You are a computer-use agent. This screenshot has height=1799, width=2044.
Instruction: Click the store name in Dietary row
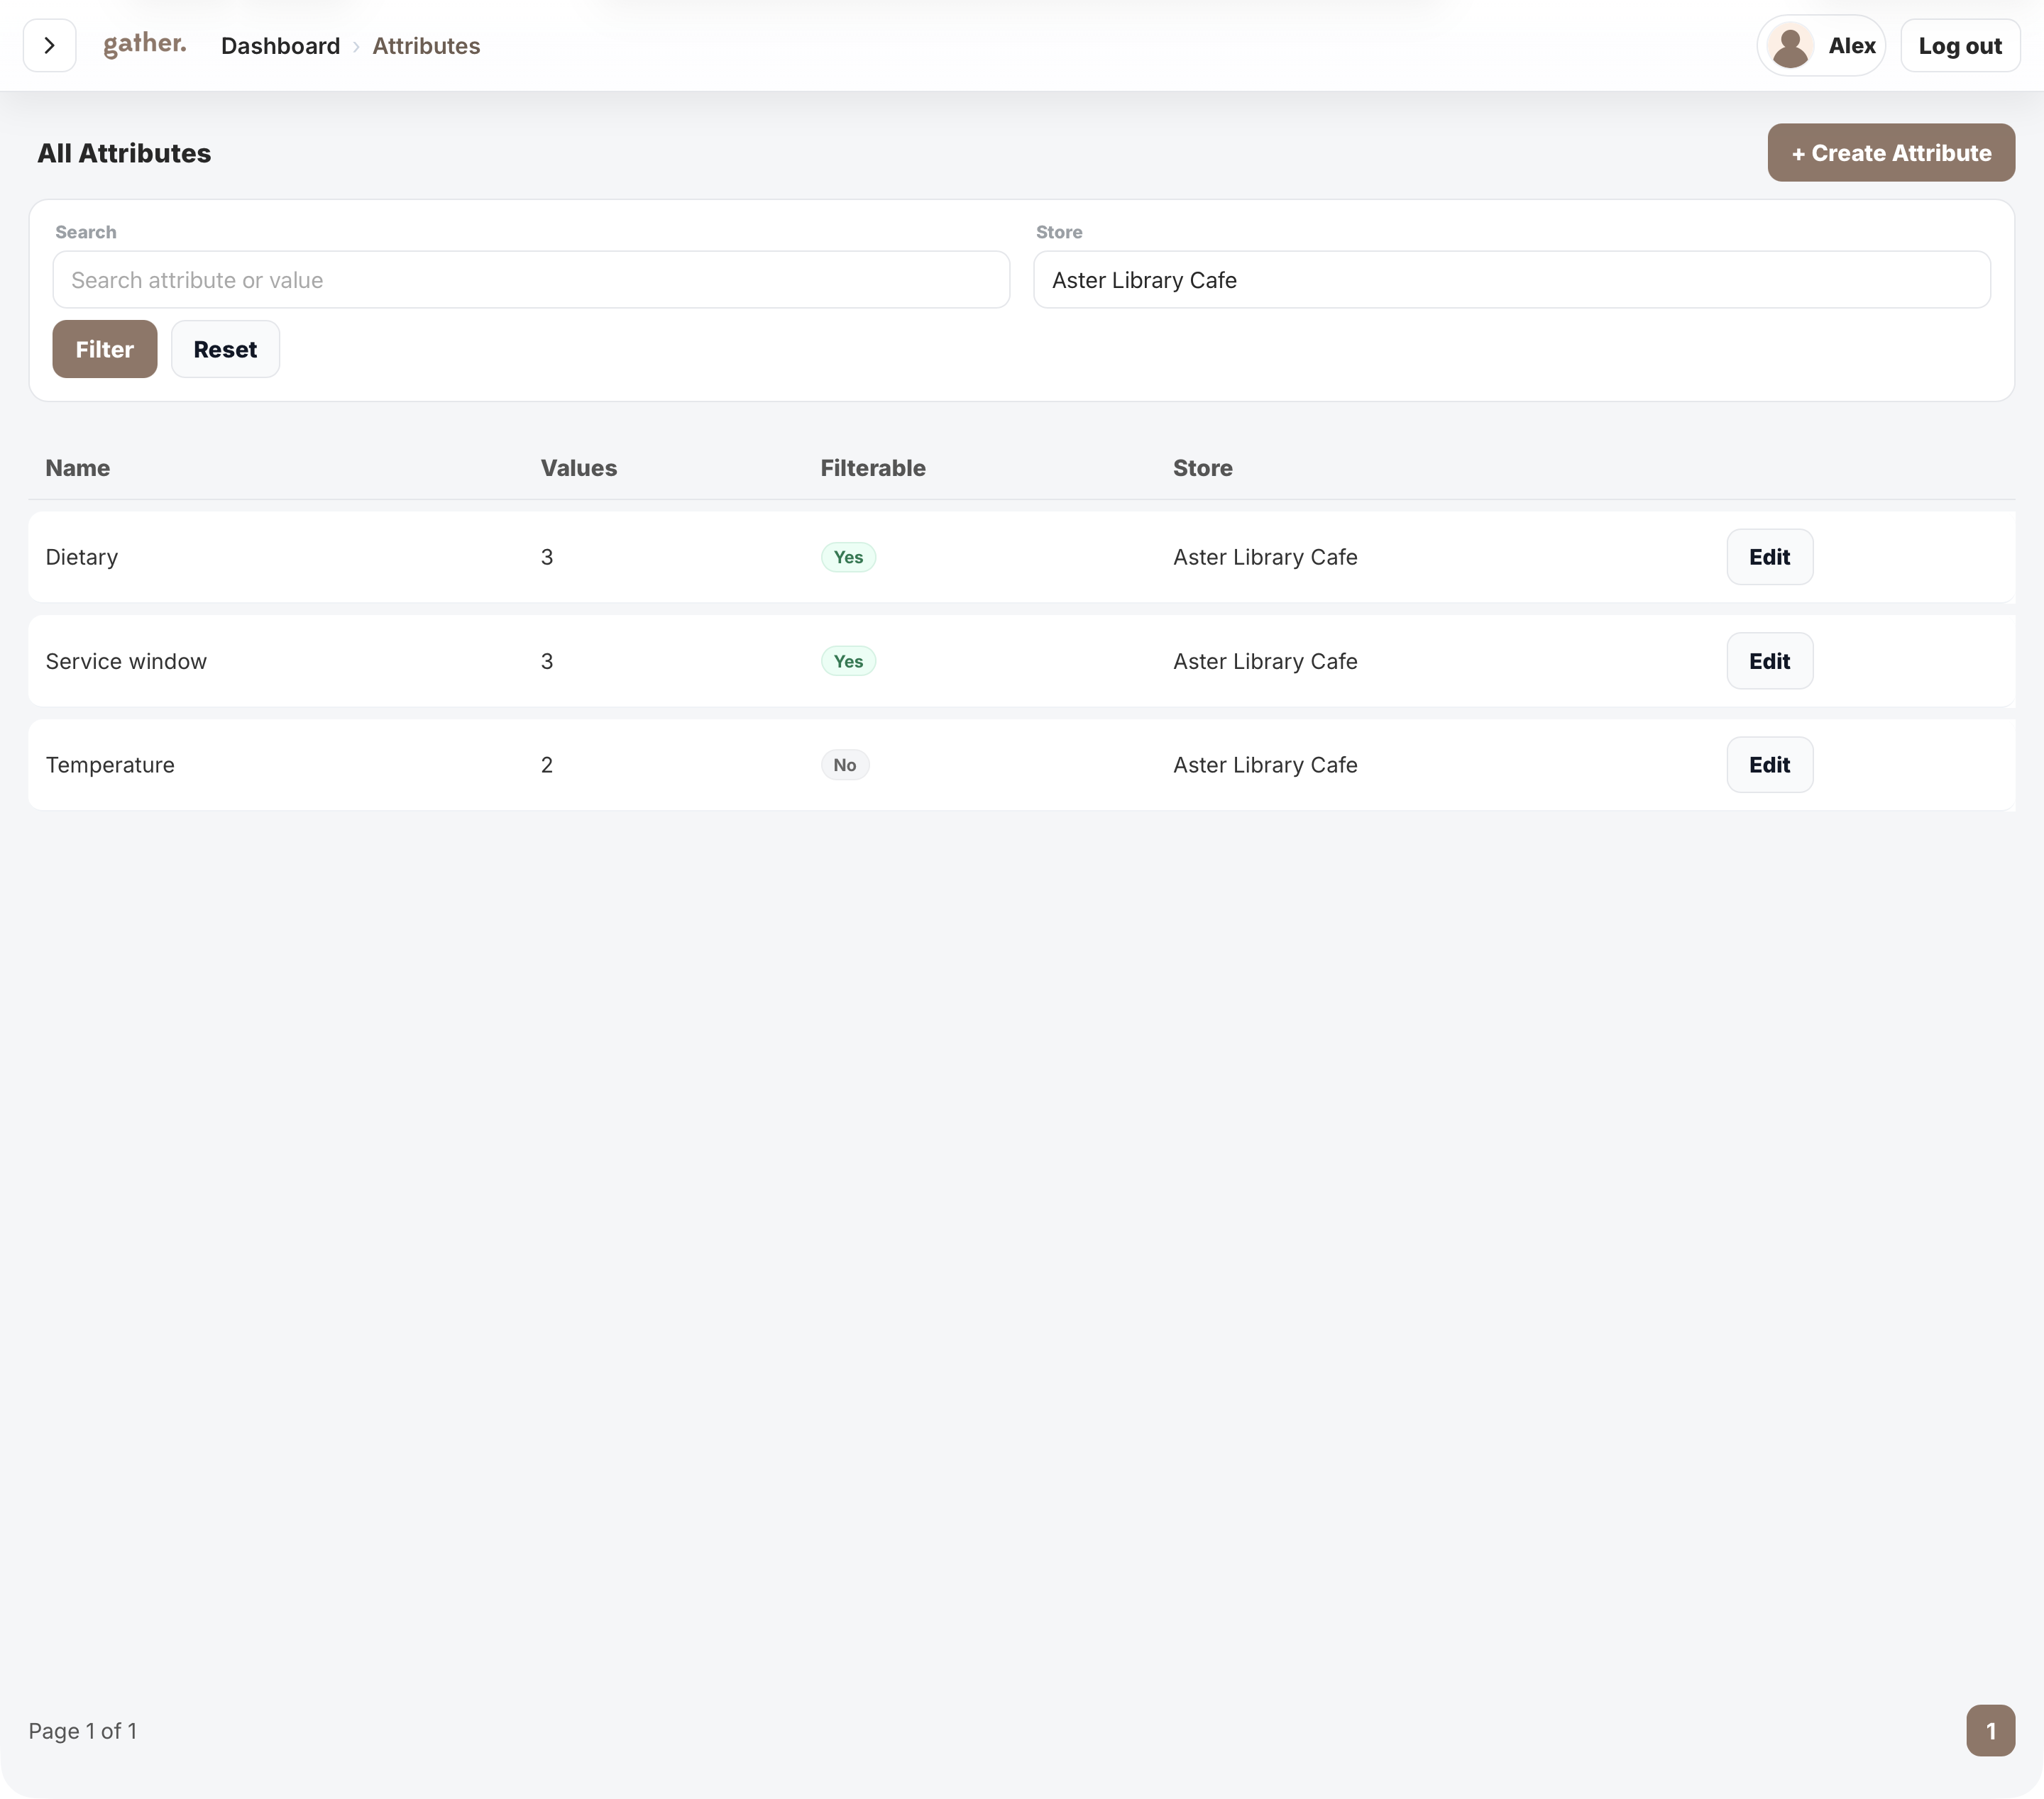pyautogui.click(x=1265, y=558)
